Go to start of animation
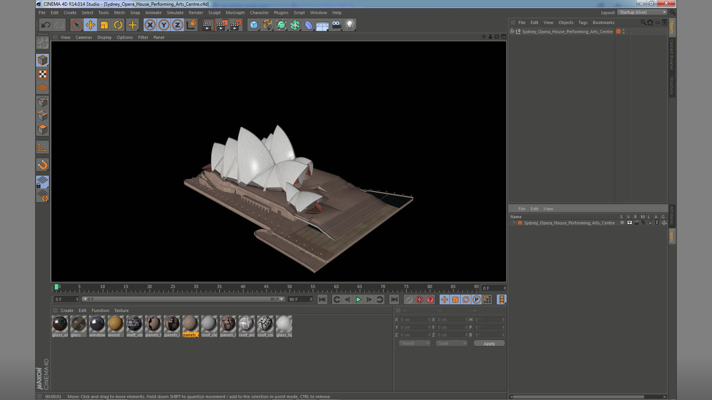Viewport: 712px width, 400px height. (x=323, y=300)
